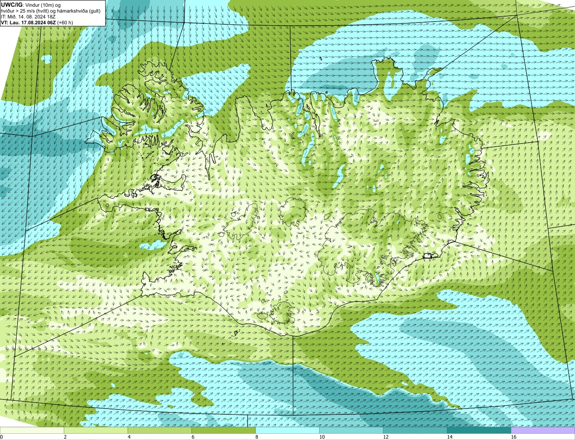Select the 4–6 m/s green legend segment
Image resolution: width=575 pixels, height=440 pixels.
(x=160, y=431)
